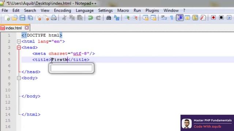This screenshot has width=234, height=131.
Task: Toggle Word wrap toolbar icon
Action: pyautogui.click(x=164, y=18)
